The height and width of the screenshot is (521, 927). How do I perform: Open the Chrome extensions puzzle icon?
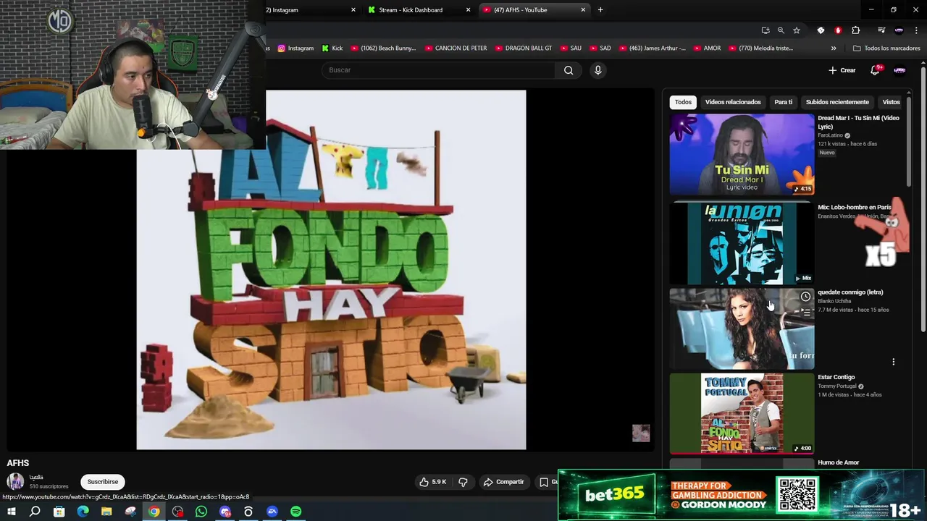click(855, 30)
